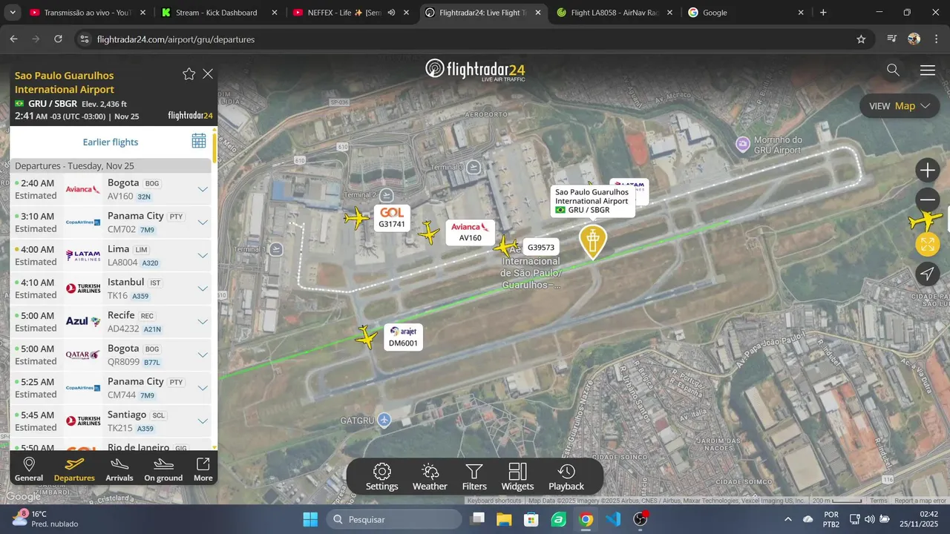Open the Weather layer options
This screenshot has height=534, width=950.
(x=430, y=477)
